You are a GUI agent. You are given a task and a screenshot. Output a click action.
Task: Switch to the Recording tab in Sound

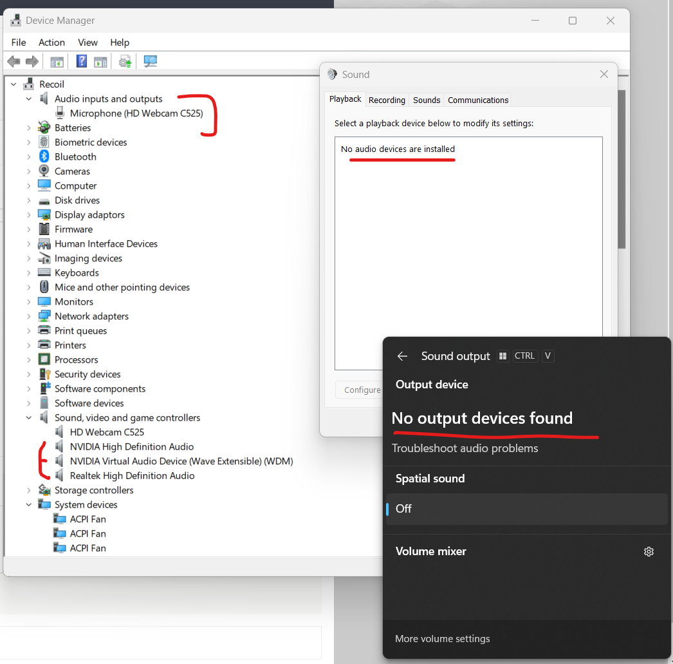(387, 100)
